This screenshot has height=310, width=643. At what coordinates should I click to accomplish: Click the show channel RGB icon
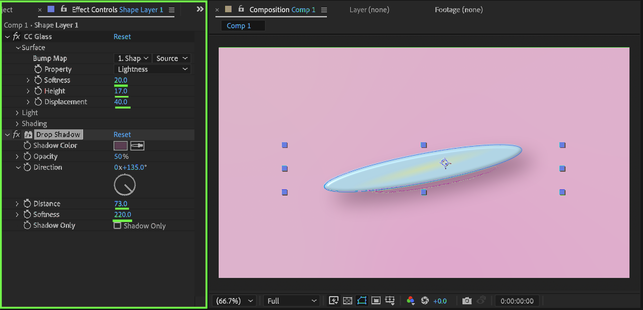410,301
